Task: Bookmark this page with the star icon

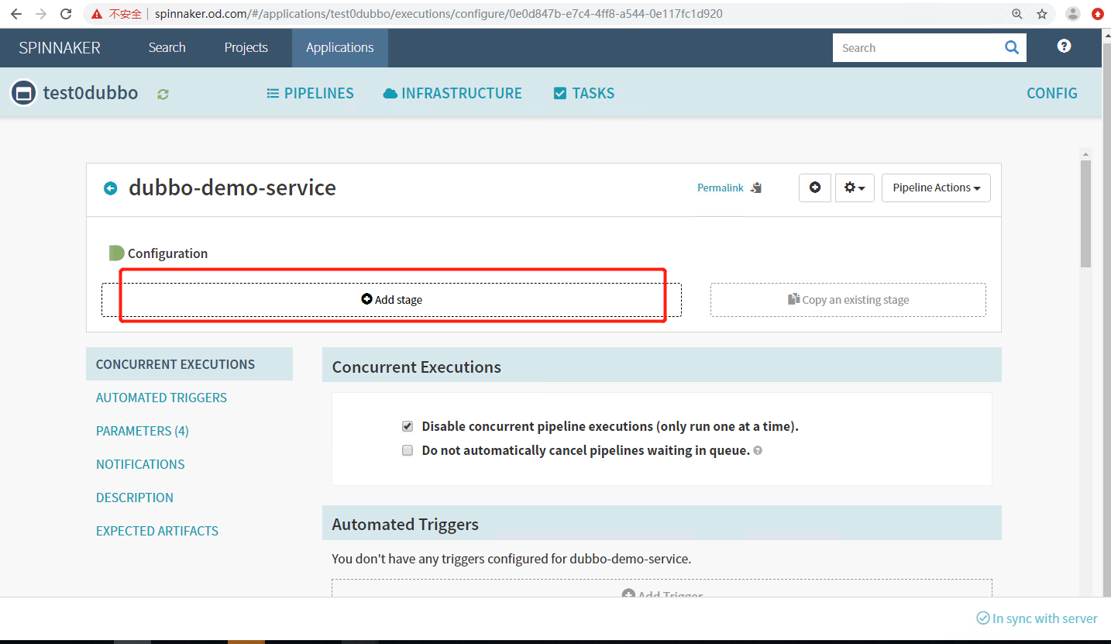Action: tap(1042, 14)
